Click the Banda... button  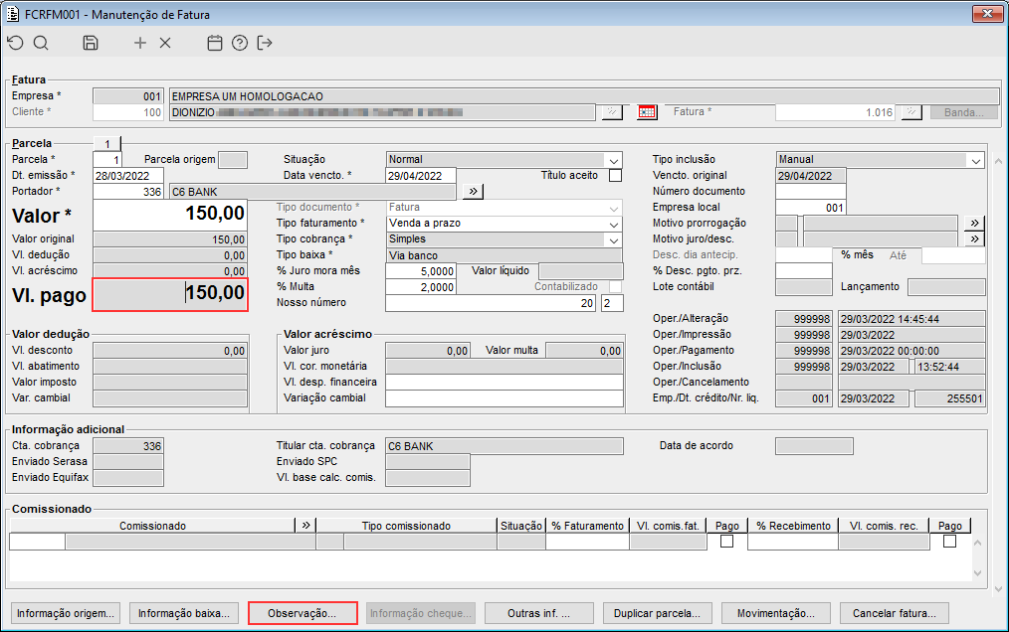[964, 112]
